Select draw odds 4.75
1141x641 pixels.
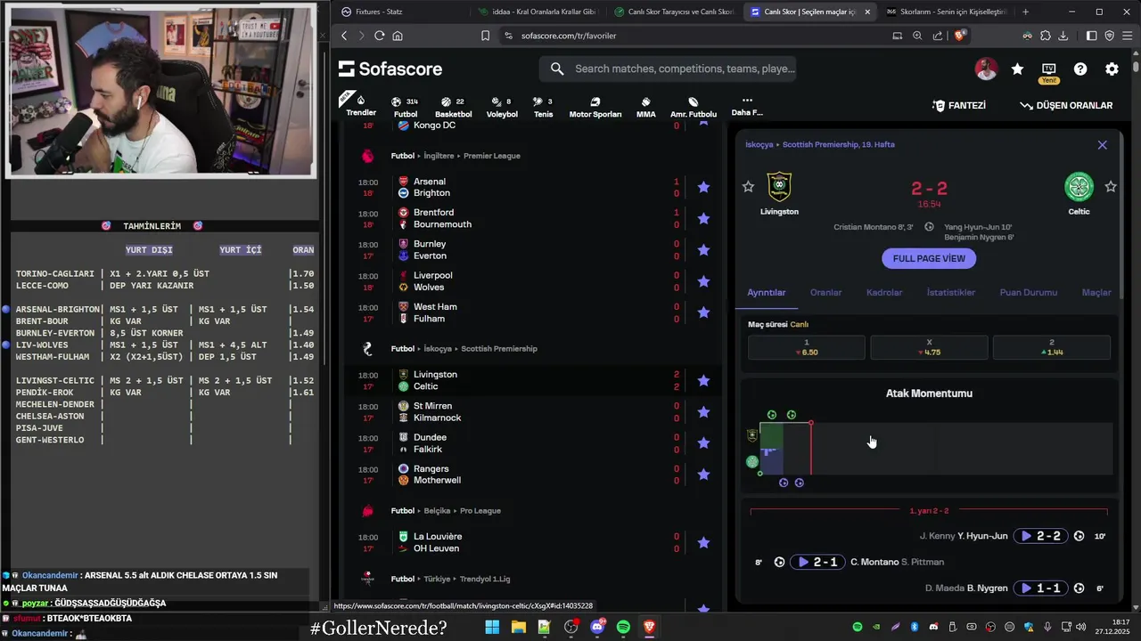pyautogui.click(x=929, y=347)
